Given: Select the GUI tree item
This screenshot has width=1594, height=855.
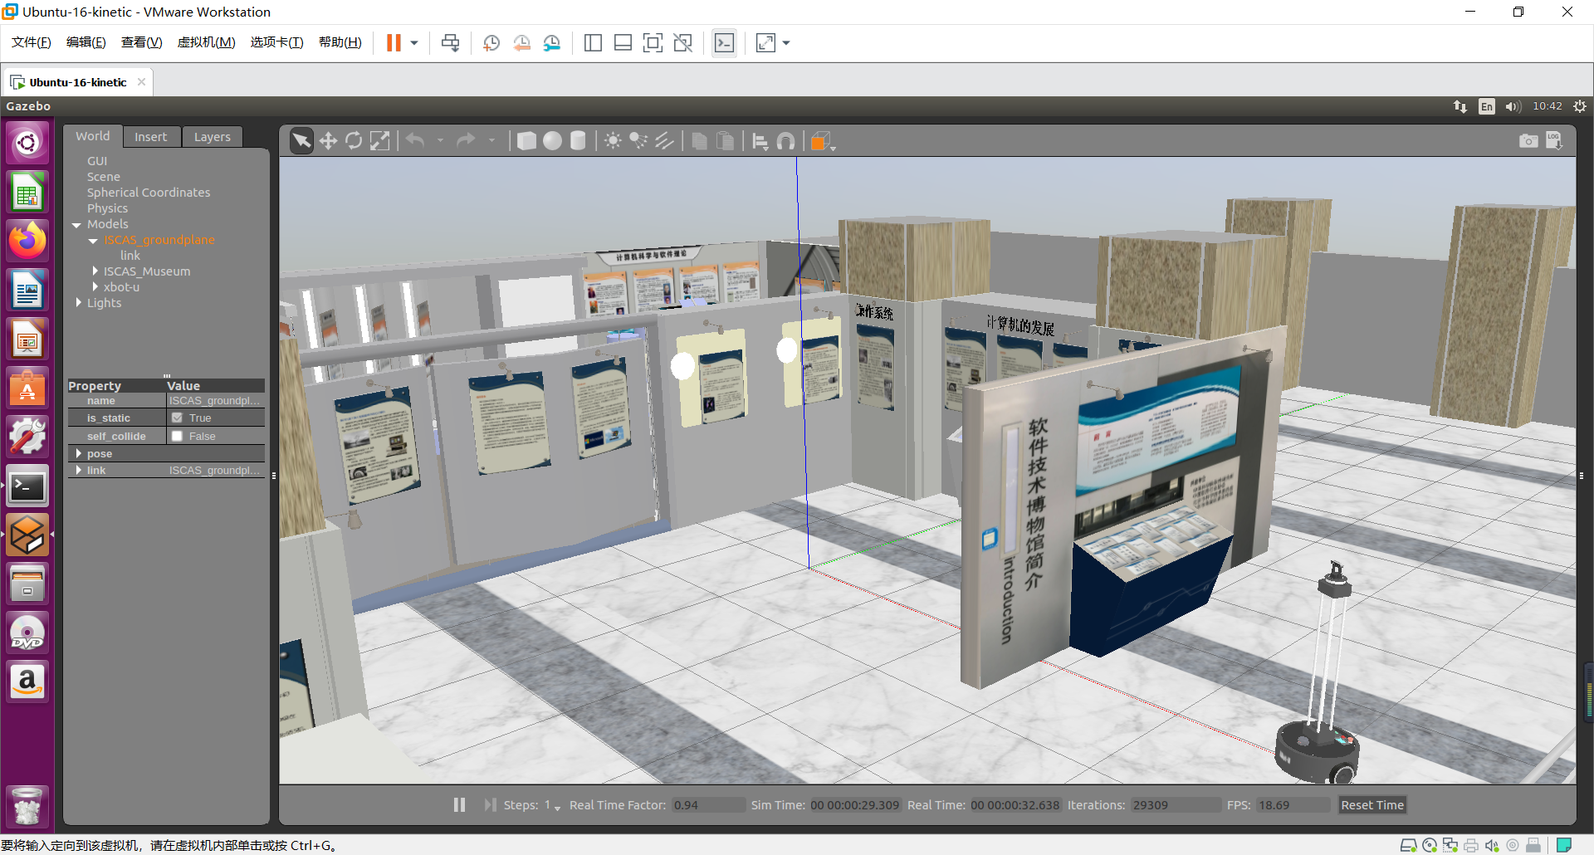Looking at the screenshot, I should pyautogui.click(x=97, y=161).
